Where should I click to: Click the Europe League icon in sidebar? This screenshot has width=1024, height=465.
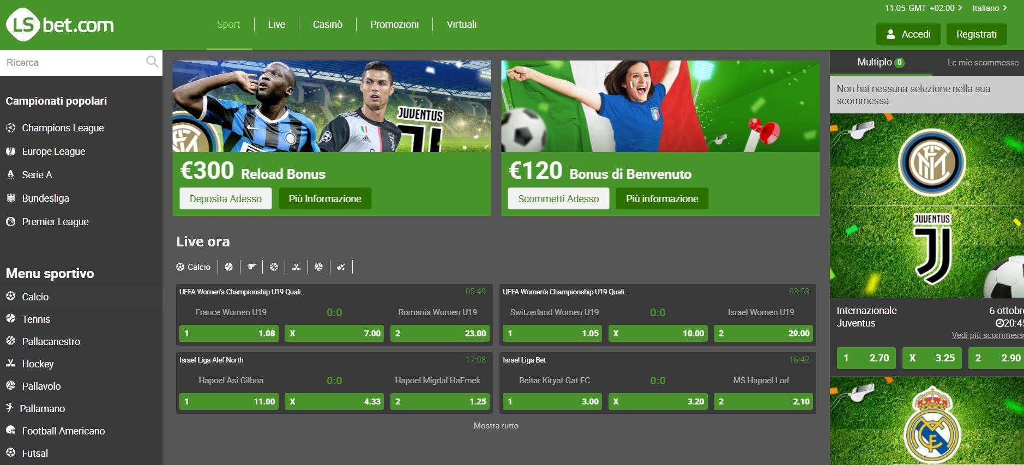pyautogui.click(x=10, y=152)
